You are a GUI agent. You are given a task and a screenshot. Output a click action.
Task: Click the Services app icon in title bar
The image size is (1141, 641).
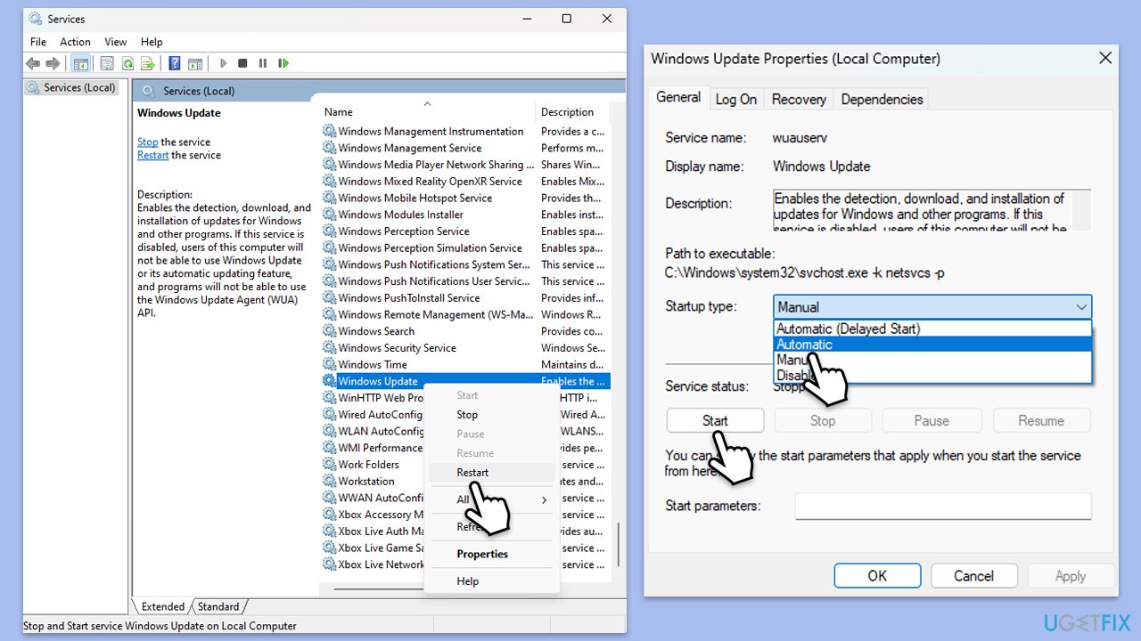(x=35, y=19)
